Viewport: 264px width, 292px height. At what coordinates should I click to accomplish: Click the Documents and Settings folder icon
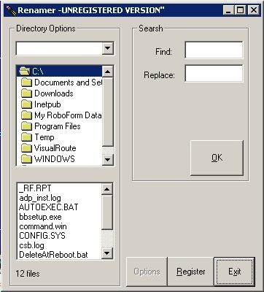click(26, 82)
